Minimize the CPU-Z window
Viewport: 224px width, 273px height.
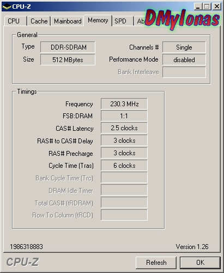coord(198,7)
